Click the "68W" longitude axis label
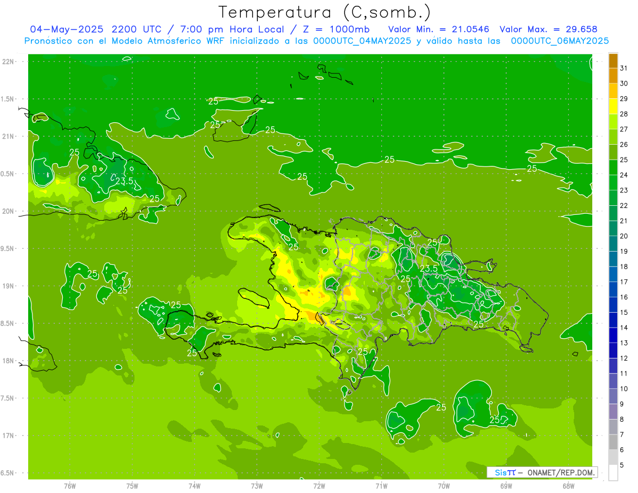The width and height of the screenshot is (638, 493). [x=568, y=486]
